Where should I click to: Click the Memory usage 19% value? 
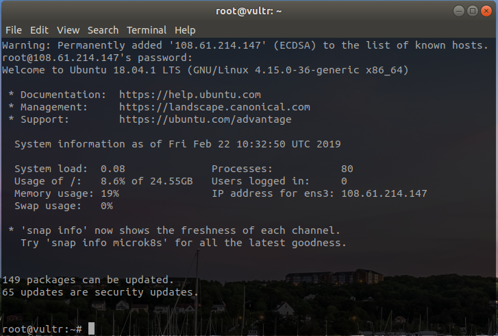(110, 193)
